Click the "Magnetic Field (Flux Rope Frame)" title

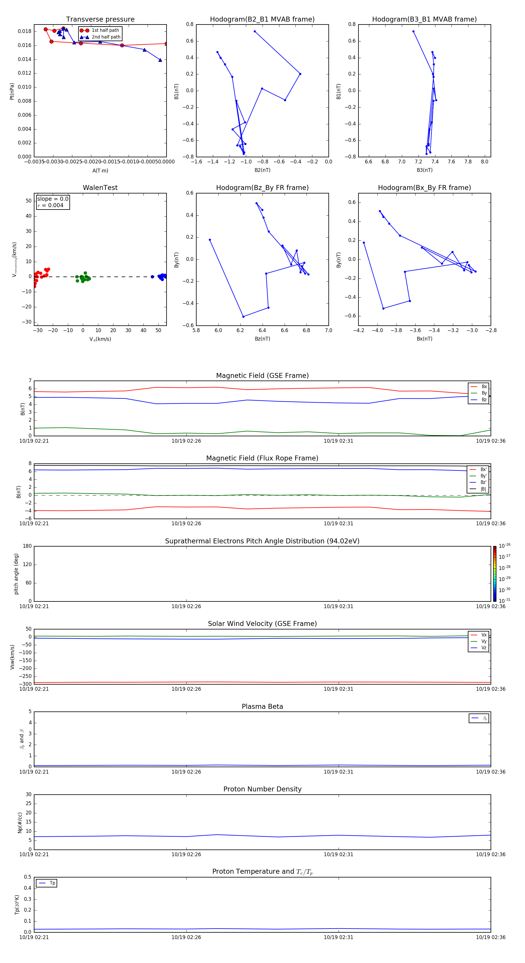tap(262, 458)
